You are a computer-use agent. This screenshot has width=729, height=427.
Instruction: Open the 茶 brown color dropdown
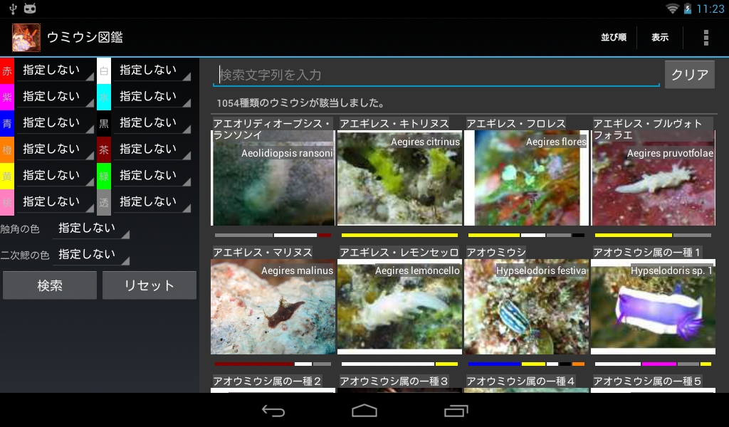point(152,149)
